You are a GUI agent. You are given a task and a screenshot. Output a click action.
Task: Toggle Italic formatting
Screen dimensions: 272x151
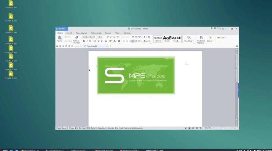[x=87, y=41]
